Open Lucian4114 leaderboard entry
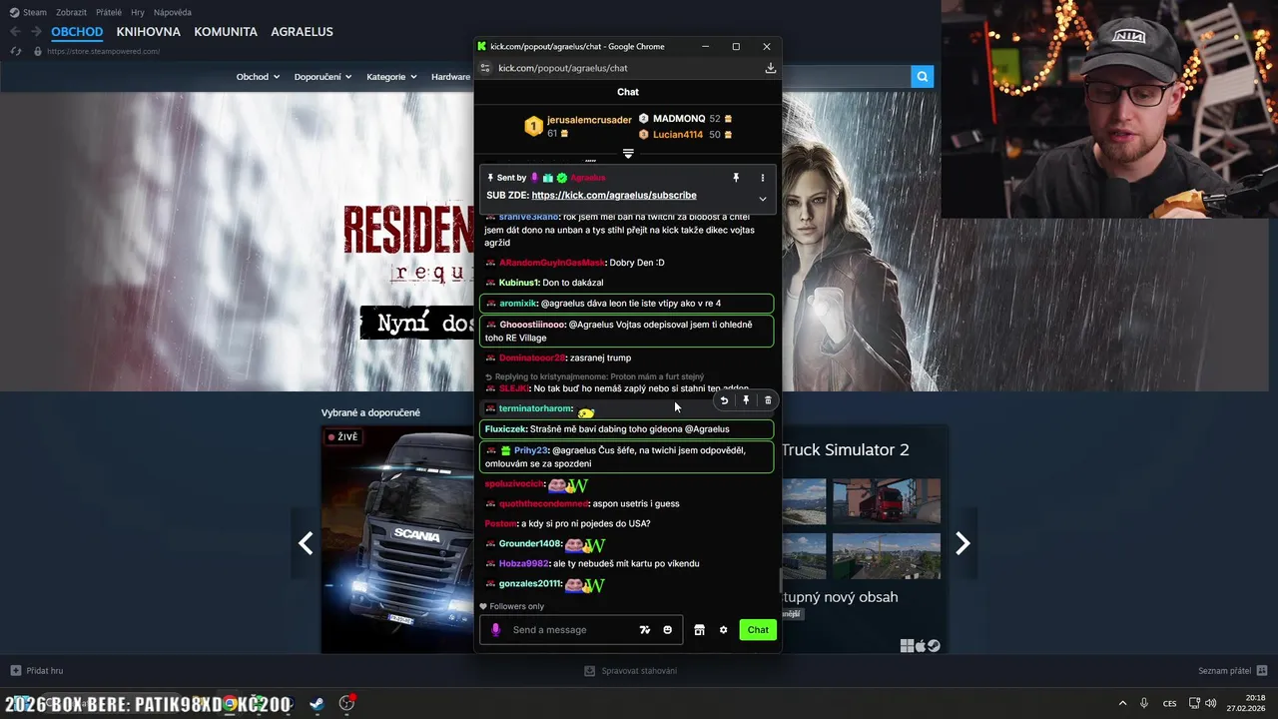The image size is (1278, 719). tap(678, 135)
